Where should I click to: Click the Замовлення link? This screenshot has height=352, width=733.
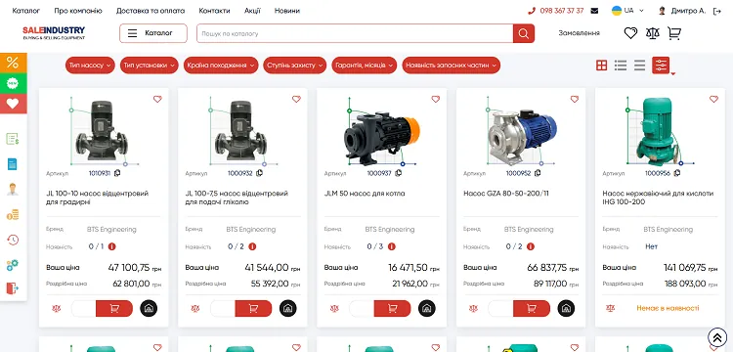coord(580,33)
